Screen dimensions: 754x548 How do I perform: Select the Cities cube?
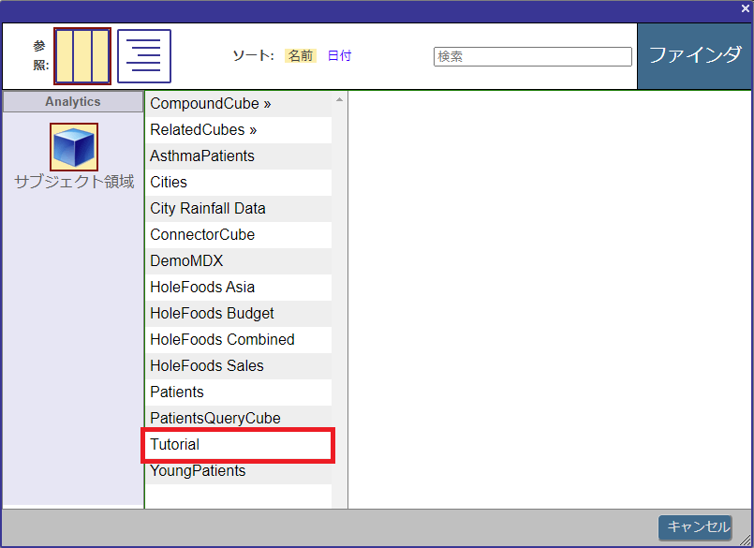point(169,183)
